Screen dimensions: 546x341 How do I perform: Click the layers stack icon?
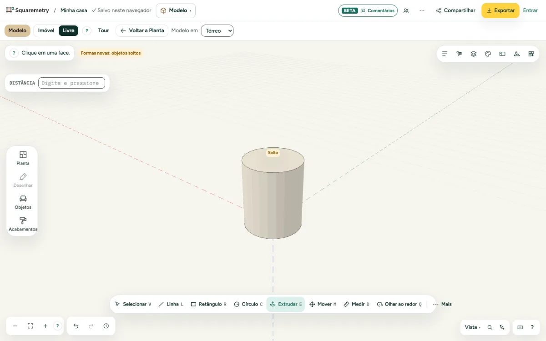[x=474, y=54]
